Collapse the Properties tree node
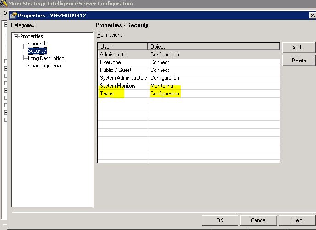316x230 pixels. (16, 36)
